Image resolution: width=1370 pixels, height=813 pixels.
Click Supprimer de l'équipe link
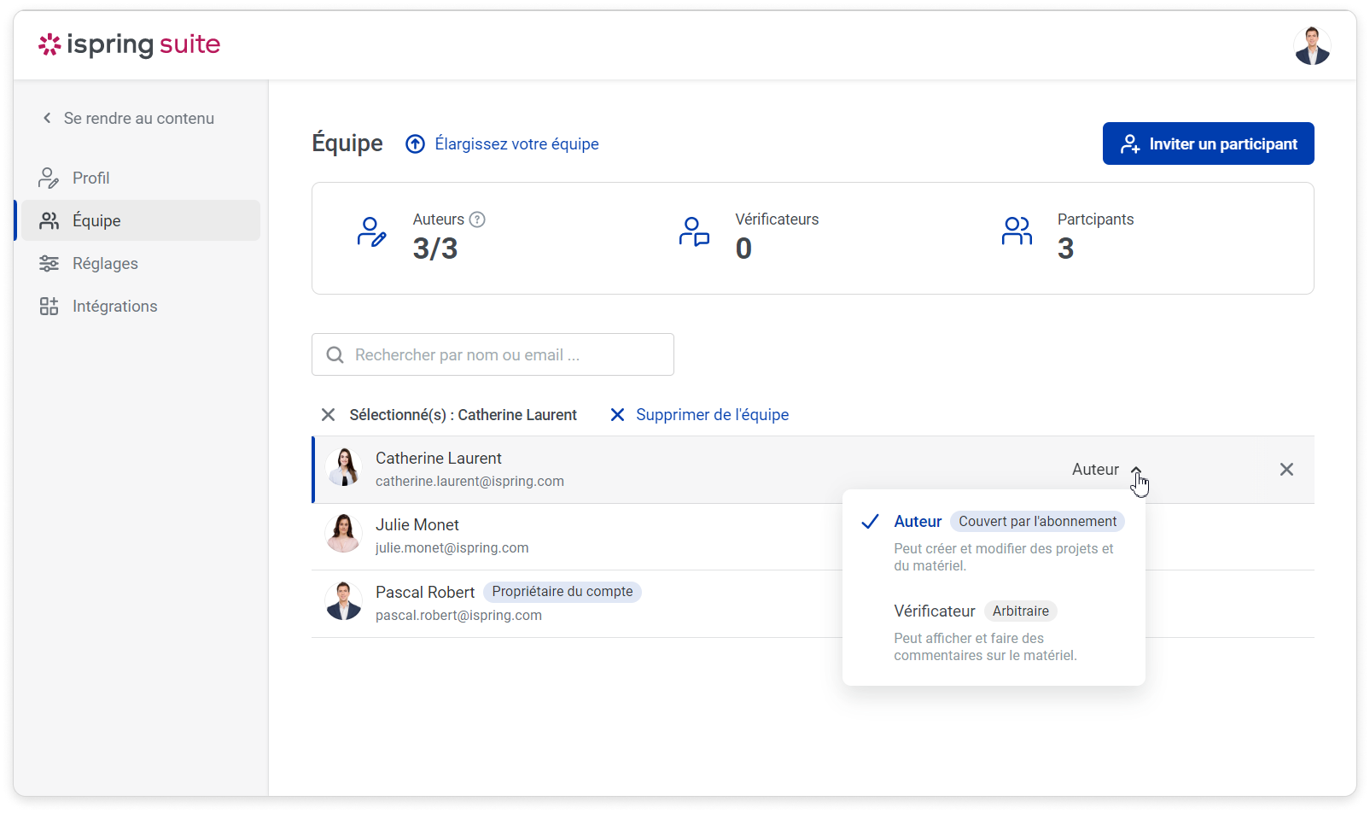711,415
